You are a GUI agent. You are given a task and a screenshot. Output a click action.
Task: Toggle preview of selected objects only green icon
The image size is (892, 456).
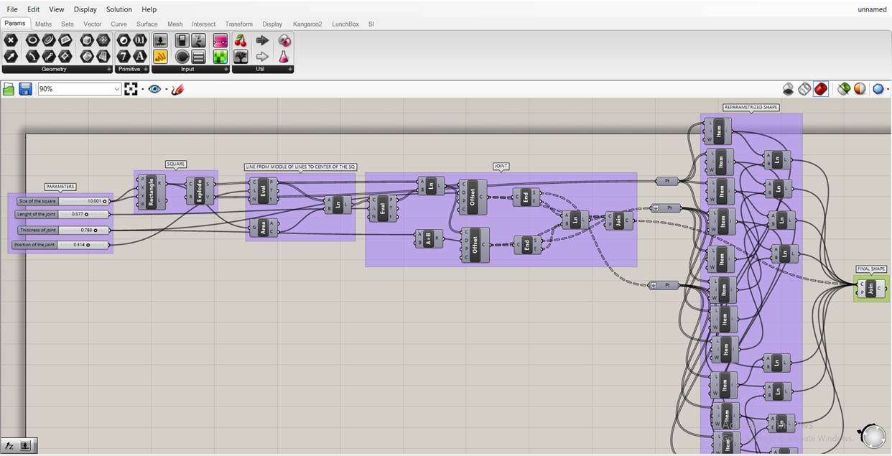click(x=844, y=89)
